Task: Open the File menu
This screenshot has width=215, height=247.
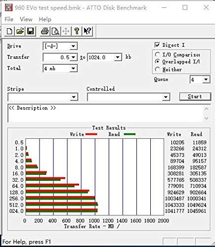Action: [9, 19]
